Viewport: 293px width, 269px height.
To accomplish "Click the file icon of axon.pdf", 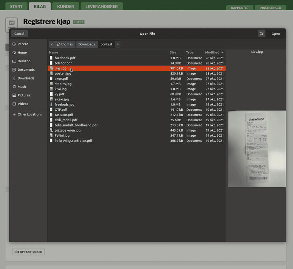I will pos(51,79).
